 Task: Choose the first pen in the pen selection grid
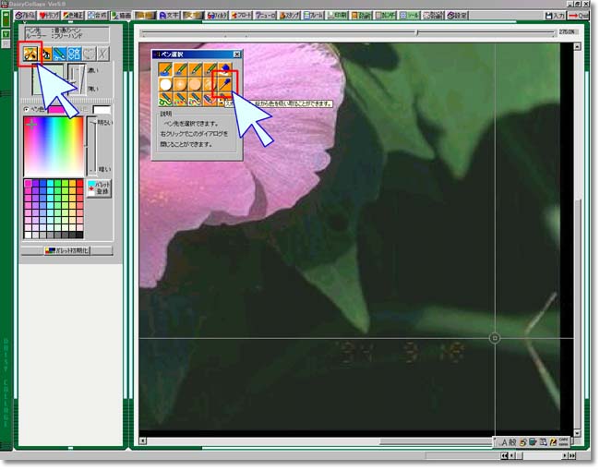tap(164, 68)
